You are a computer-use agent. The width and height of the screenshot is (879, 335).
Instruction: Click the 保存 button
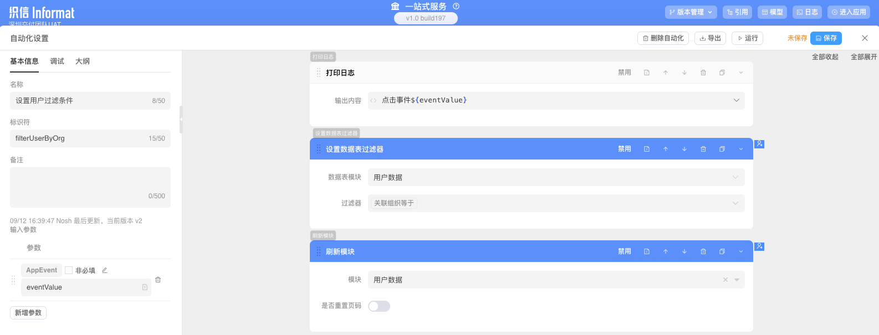point(826,38)
